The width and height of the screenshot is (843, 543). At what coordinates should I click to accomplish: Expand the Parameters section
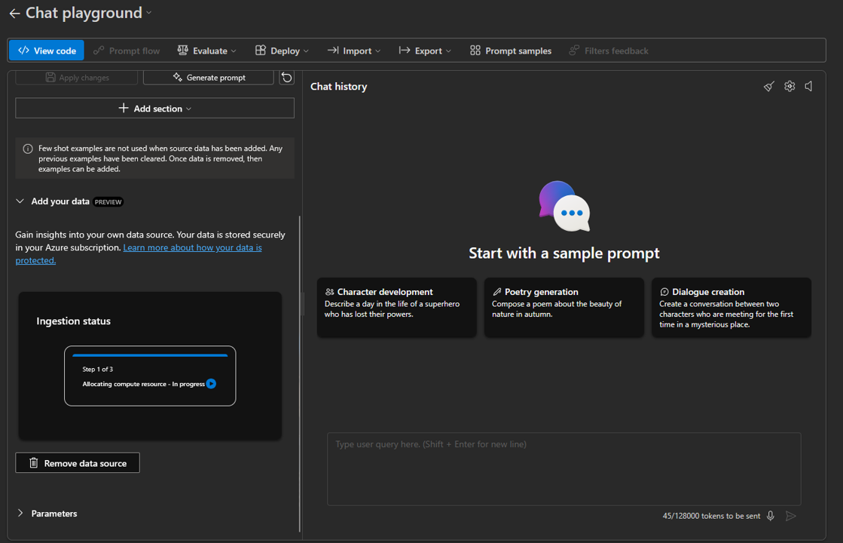(x=53, y=513)
